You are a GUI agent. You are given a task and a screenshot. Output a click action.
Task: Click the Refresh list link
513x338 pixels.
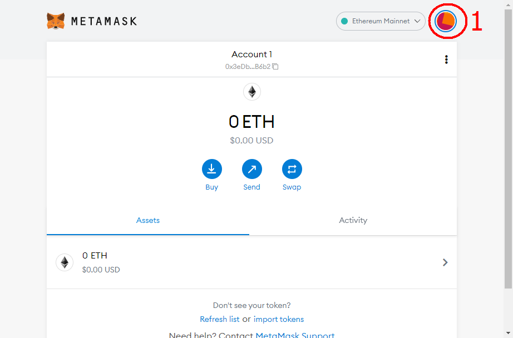pyautogui.click(x=220, y=319)
